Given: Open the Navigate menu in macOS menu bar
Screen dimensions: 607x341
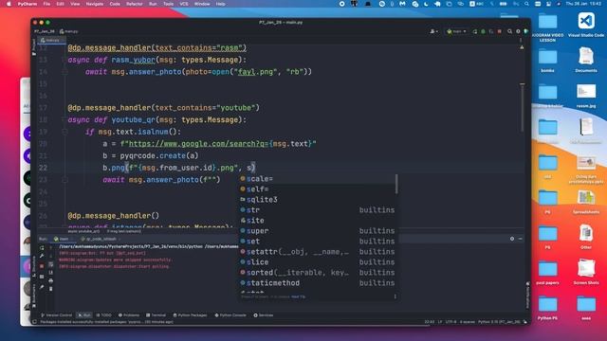Looking at the screenshot, I should pyautogui.click(x=95, y=4).
